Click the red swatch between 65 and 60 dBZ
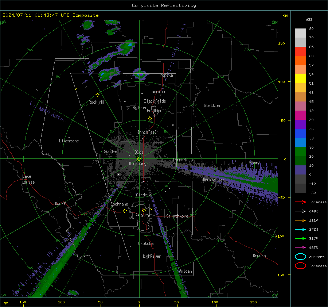 point(300,51)
